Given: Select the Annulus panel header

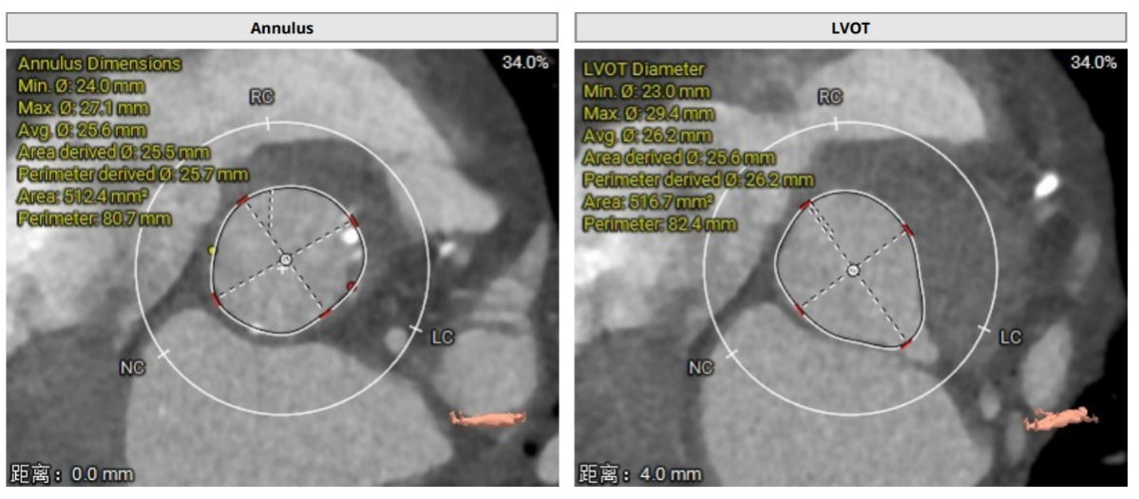Looking at the screenshot, I should 282,28.
